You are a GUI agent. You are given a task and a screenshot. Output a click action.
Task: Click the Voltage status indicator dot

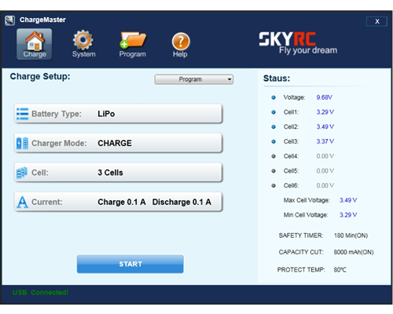coord(274,97)
